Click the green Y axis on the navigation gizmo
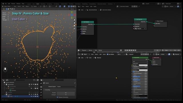183x103 pixels. pos(72,12)
